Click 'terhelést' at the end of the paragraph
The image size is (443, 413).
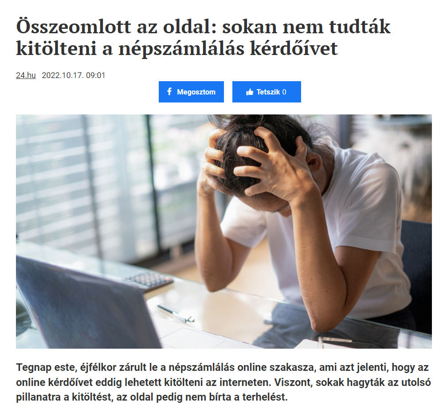pyautogui.click(x=265, y=397)
